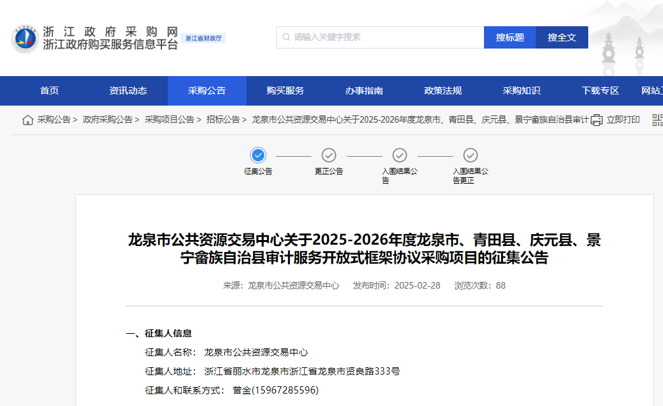Click the keyword search input field
The image size is (663, 406).
380,37
